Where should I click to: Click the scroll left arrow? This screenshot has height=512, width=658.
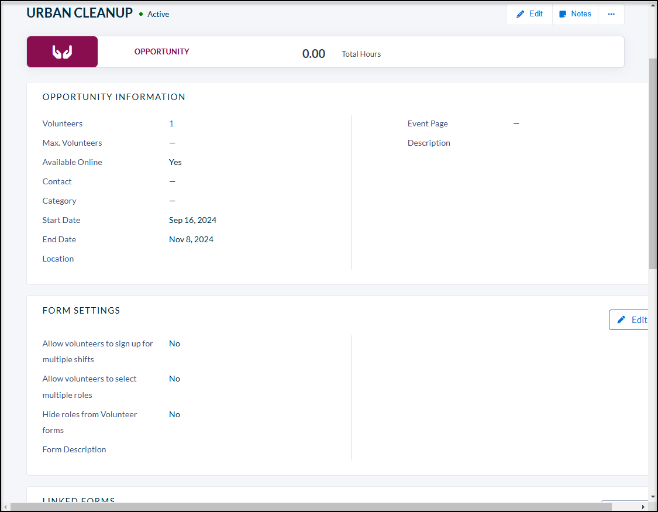tap(5, 507)
